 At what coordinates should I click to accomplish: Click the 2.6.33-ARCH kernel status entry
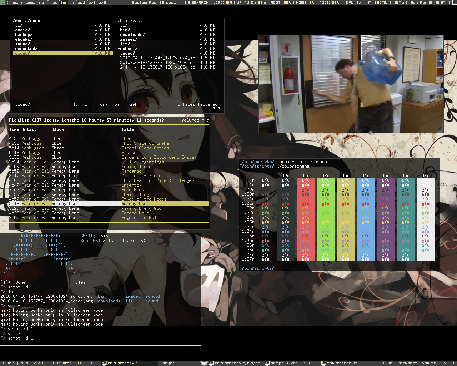tap(196, 2)
